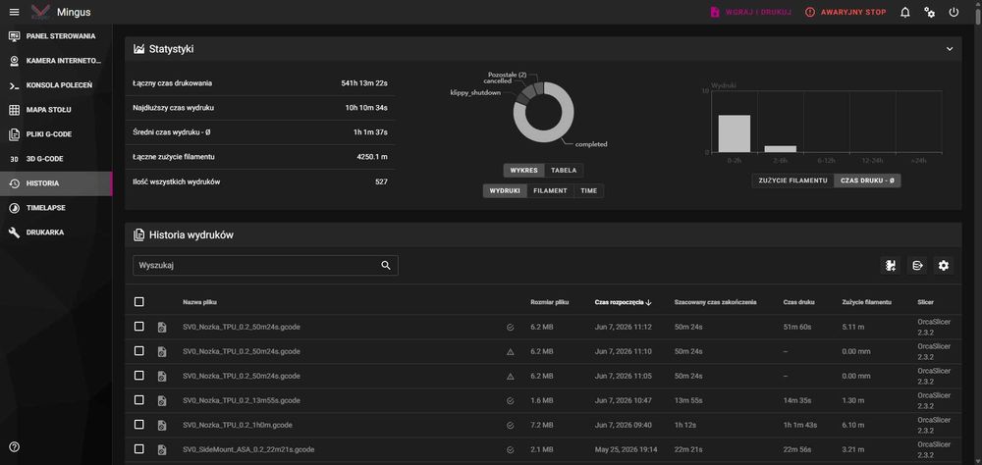
Task: Click the power menu icon
Action: pyautogui.click(x=954, y=12)
